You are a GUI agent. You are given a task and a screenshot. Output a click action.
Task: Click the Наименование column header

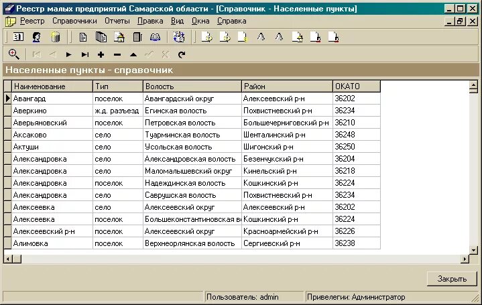tap(52, 86)
